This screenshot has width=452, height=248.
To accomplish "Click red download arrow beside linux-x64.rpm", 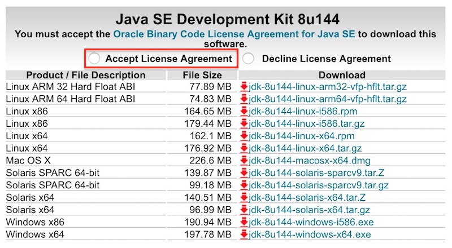I will tap(244, 136).
